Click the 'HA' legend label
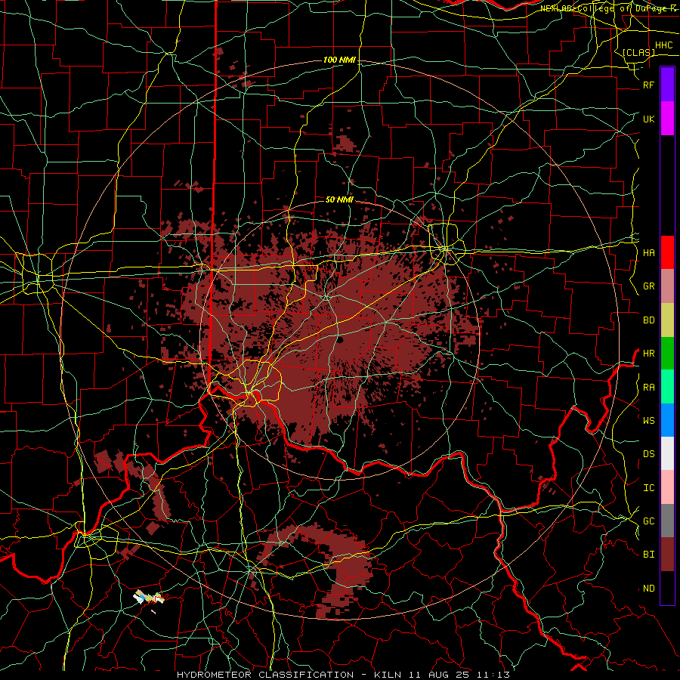Viewport: 680px width, 680px height. [x=648, y=253]
